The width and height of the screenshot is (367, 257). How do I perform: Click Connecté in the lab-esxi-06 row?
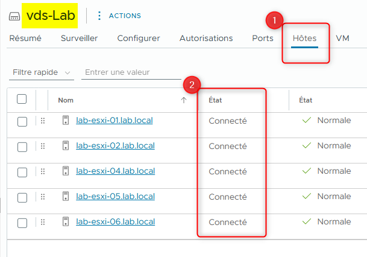coord(228,222)
